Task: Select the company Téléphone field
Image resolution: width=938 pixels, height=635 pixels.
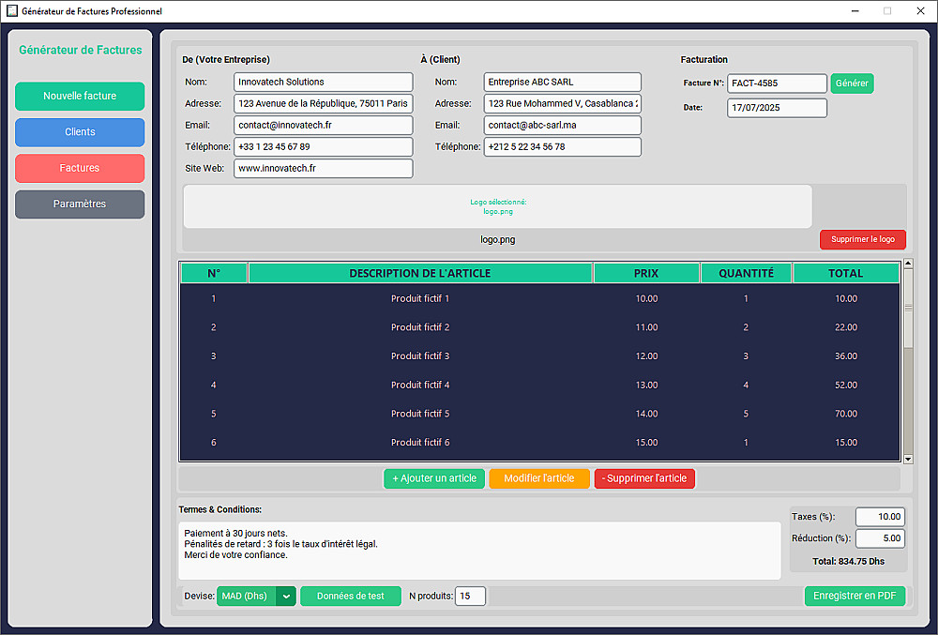Action: [323, 146]
